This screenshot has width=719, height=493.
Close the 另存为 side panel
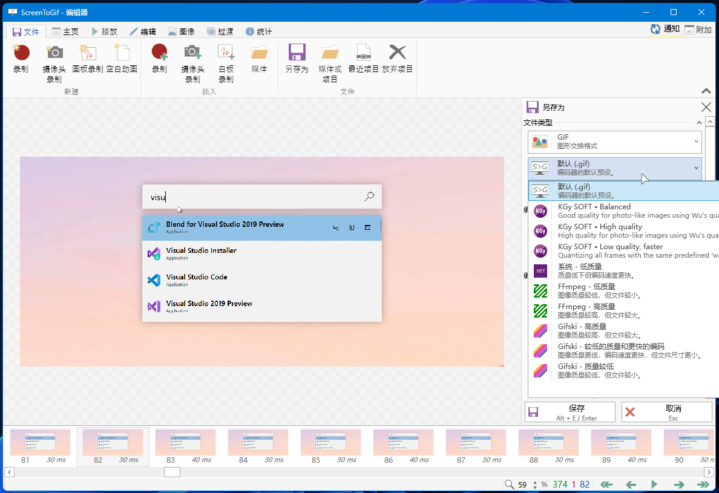[706, 107]
